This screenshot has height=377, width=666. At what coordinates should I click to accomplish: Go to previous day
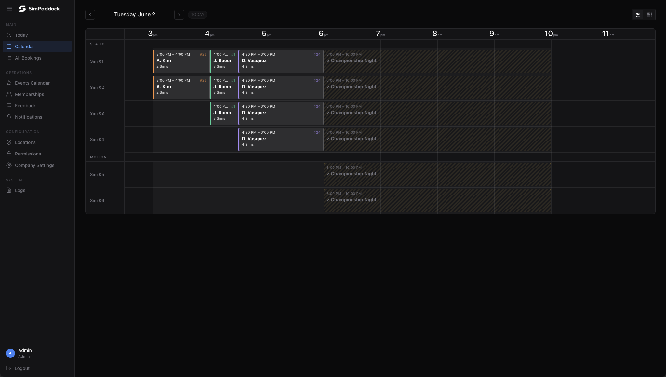tap(90, 15)
